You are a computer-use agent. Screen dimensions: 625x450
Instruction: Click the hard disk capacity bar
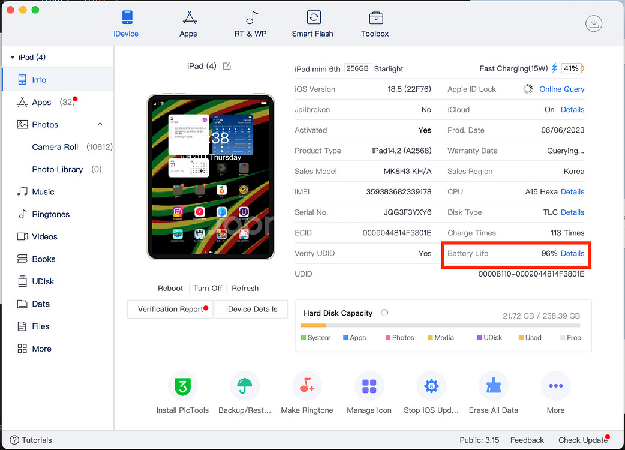point(440,326)
